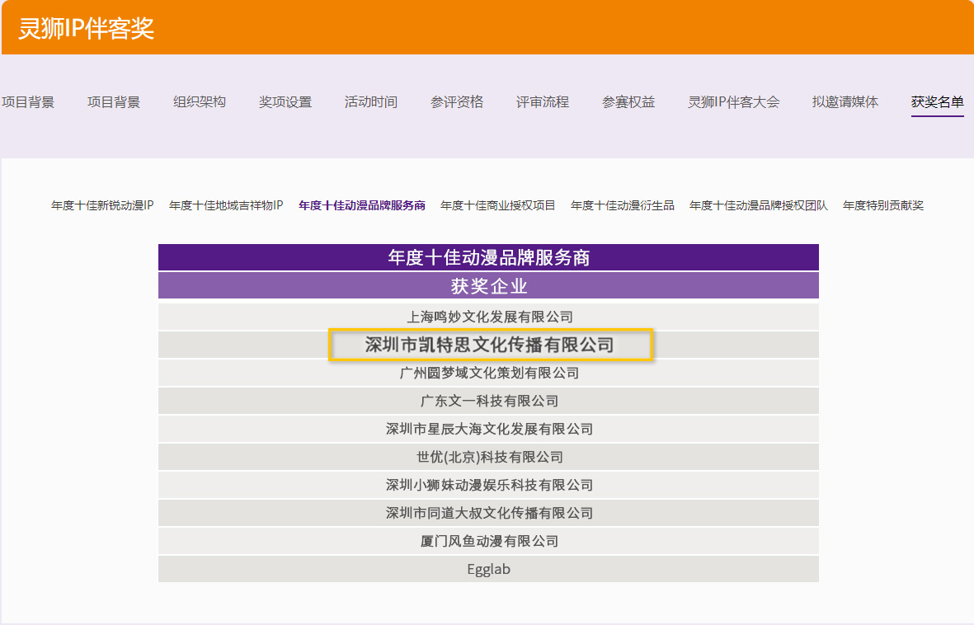
Task: Open the 年度十佳动漫品牌授权团队 category
Action: [x=759, y=205]
